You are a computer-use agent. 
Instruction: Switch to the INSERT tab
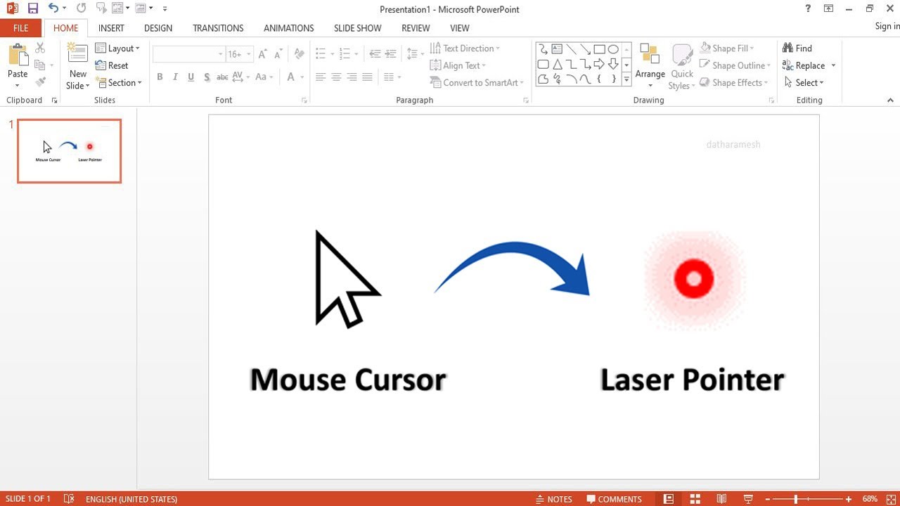pyautogui.click(x=111, y=28)
